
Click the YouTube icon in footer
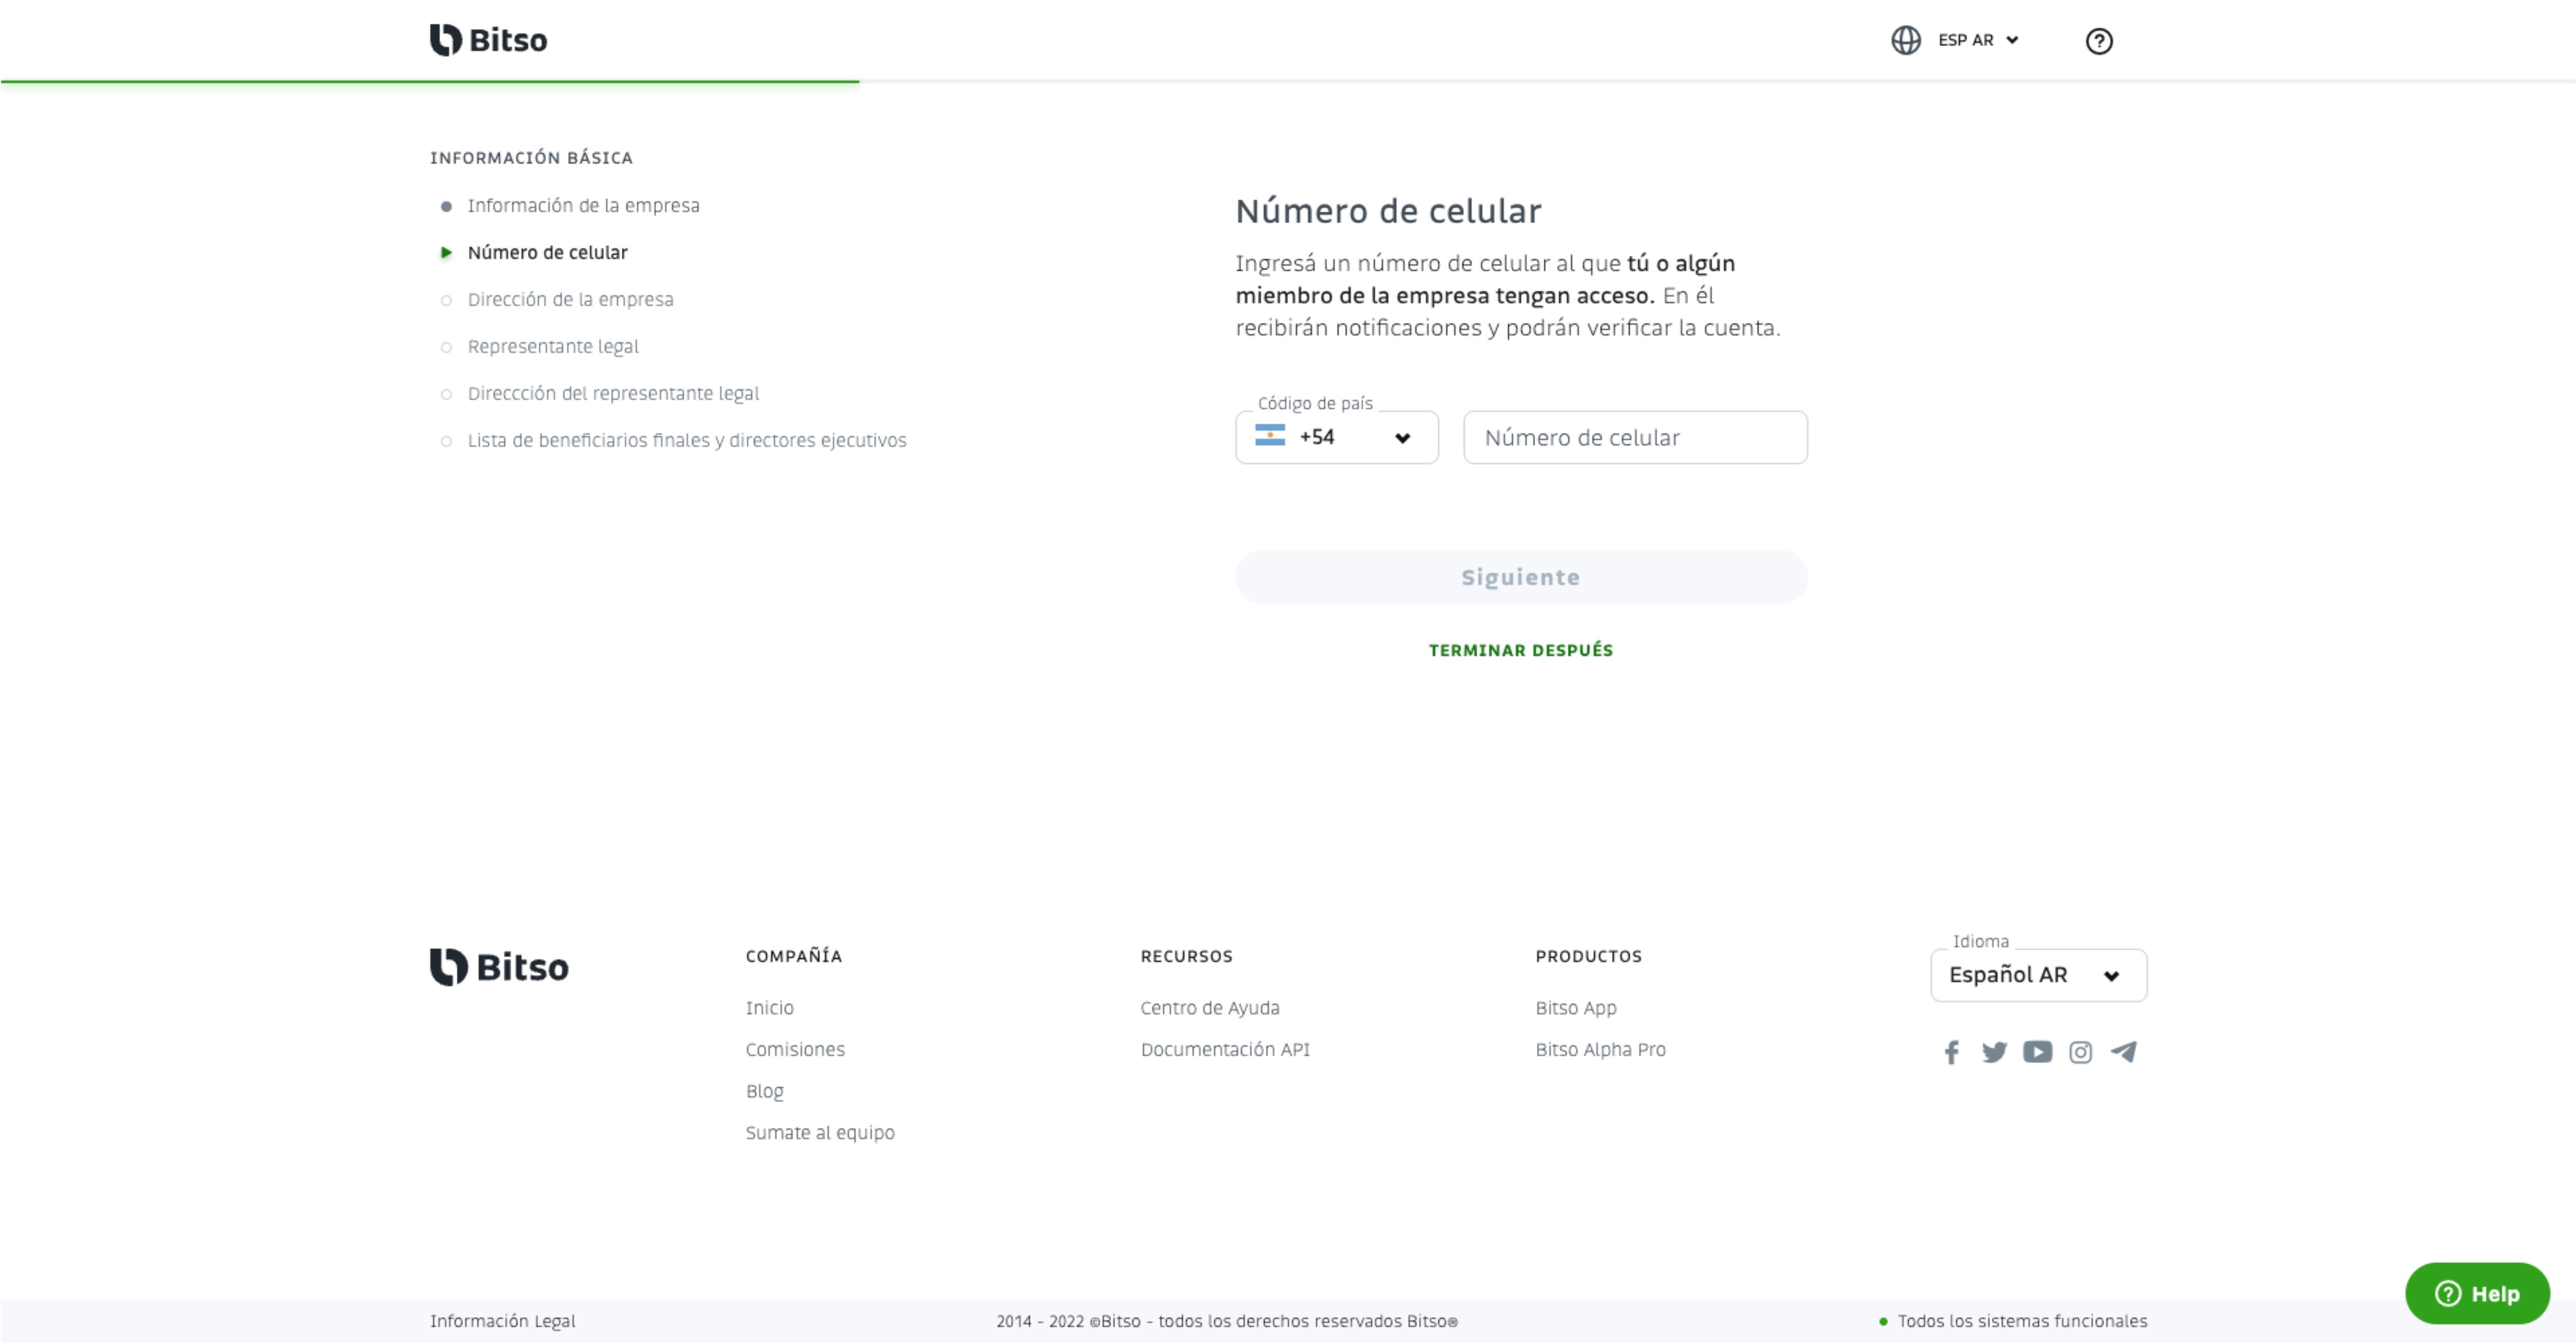(x=2037, y=1052)
